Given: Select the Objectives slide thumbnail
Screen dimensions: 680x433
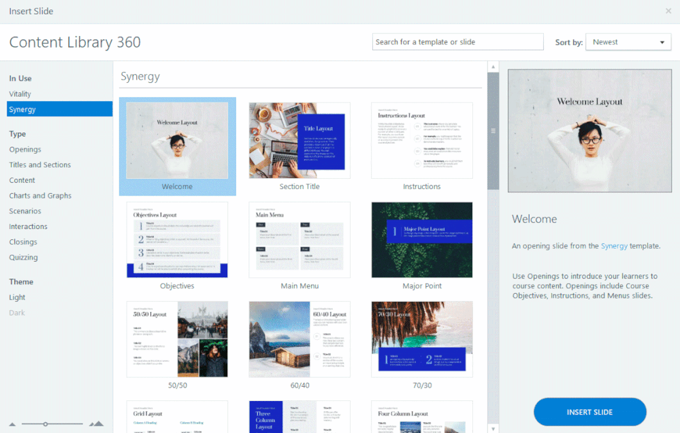Looking at the screenshot, I should pyautogui.click(x=178, y=240).
